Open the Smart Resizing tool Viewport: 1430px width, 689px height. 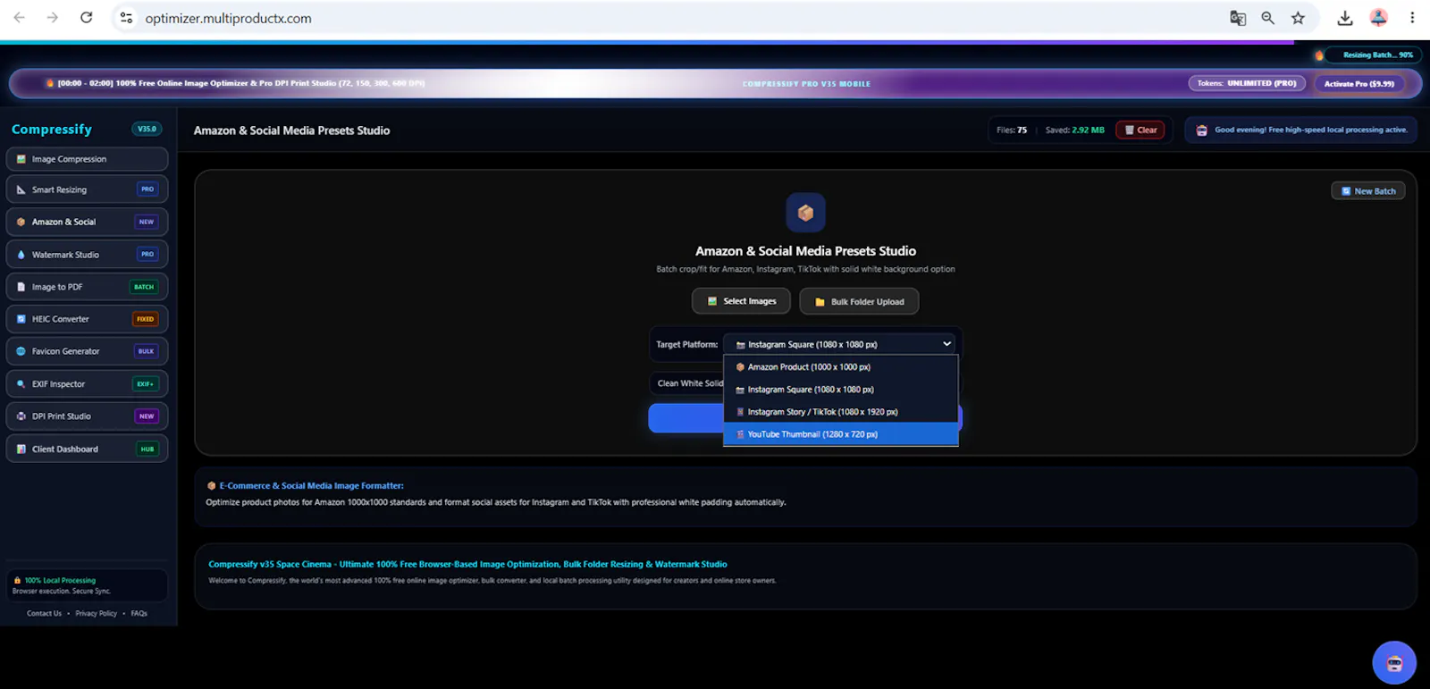click(x=87, y=189)
